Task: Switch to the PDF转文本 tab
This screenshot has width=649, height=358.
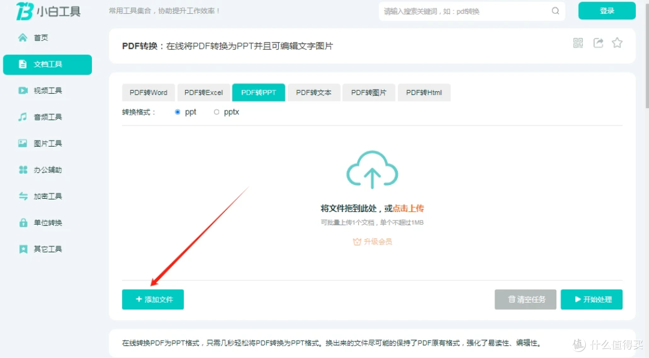Action: [x=314, y=93]
